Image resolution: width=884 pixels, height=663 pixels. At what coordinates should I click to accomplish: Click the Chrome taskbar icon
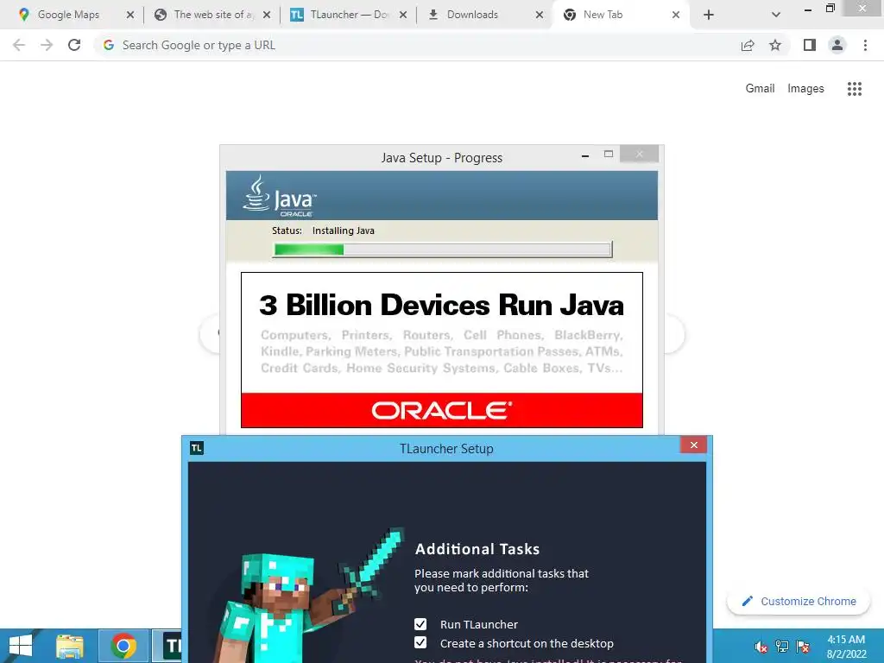123,646
